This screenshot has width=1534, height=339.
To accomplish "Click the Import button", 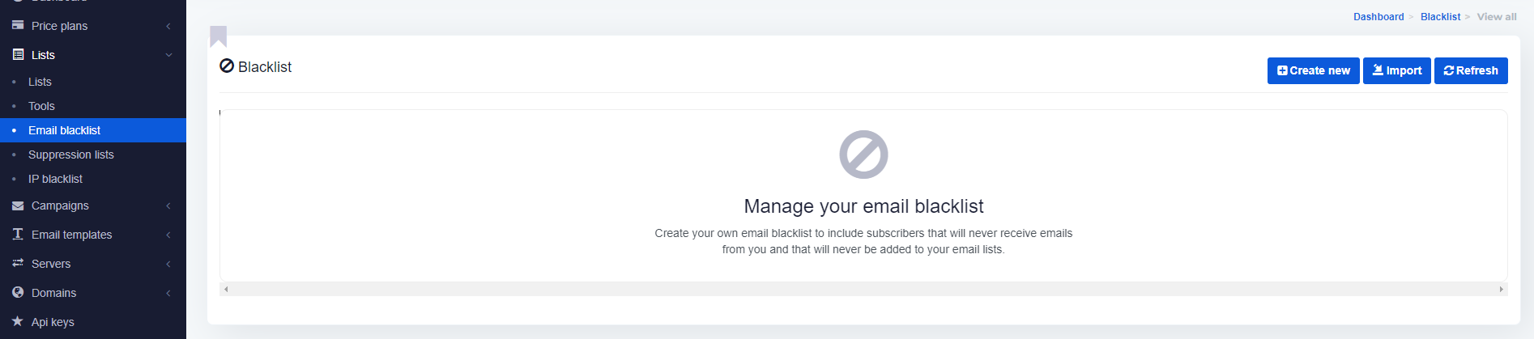I will pos(1396,70).
